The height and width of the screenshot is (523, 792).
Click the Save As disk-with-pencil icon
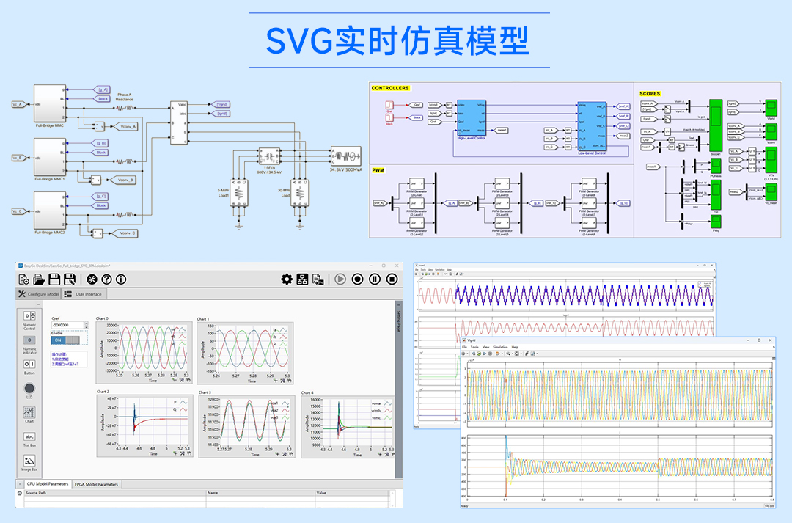point(70,279)
